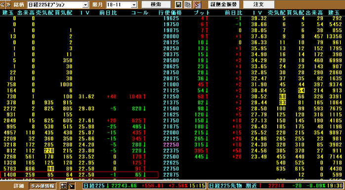This screenshot has width=345, height=190.
Task: Click the コール column header
Action: pos(140,13)
